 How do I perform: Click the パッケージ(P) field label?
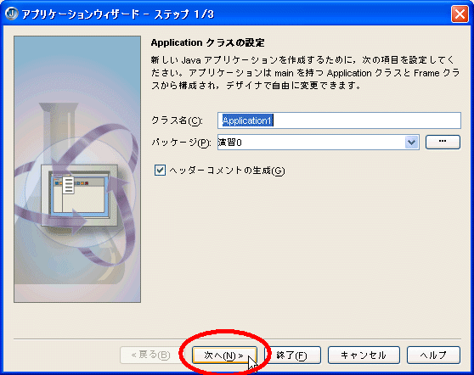tap(181, 143)
